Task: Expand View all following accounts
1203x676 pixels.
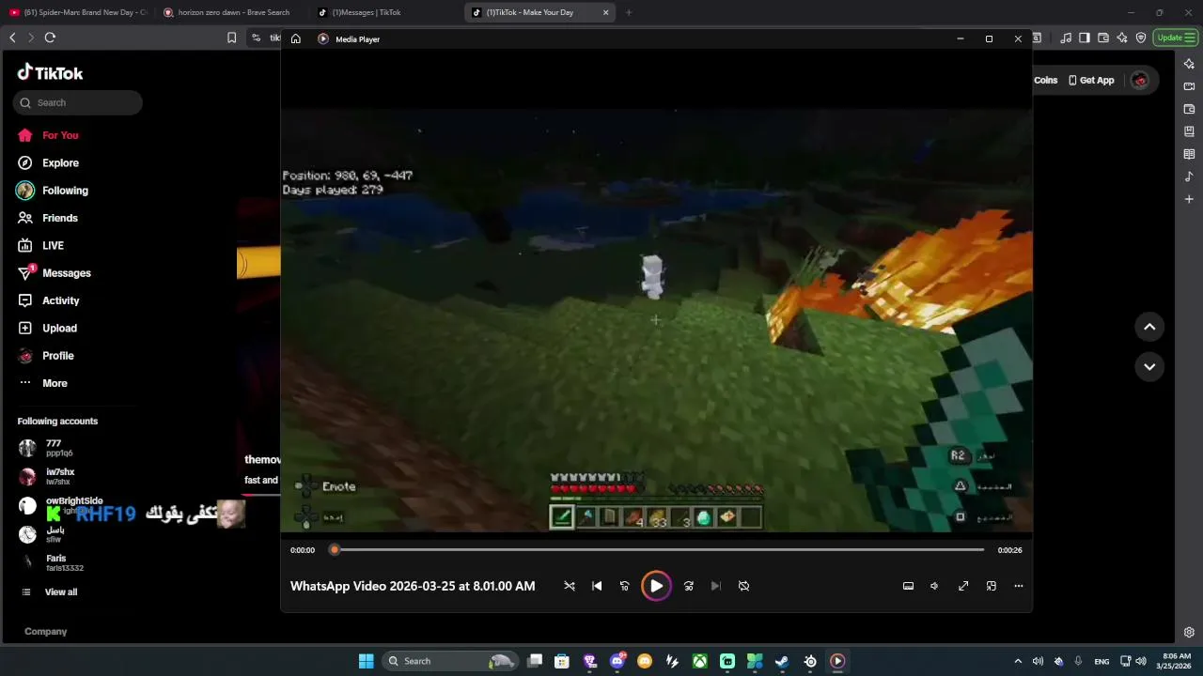Action: point(61,591)
